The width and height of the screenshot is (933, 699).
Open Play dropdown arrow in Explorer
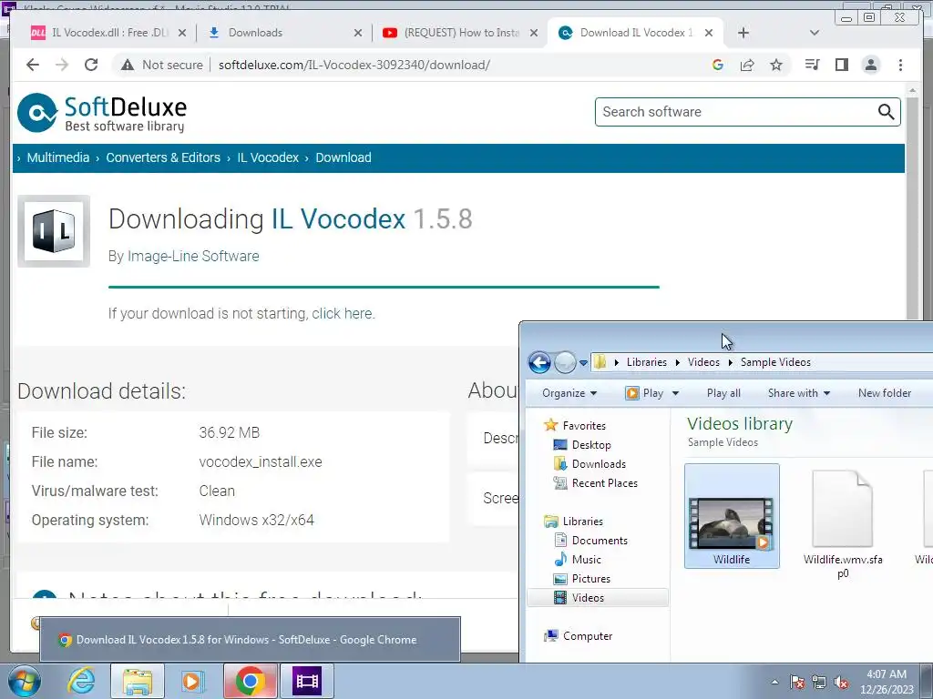click(x=675, y=393)
